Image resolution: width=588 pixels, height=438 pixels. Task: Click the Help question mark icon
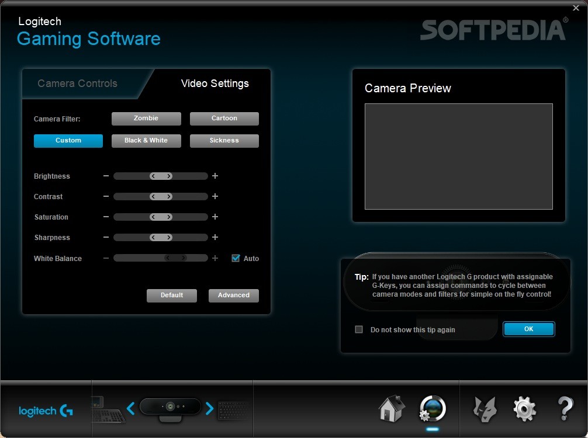coord(565,409)
